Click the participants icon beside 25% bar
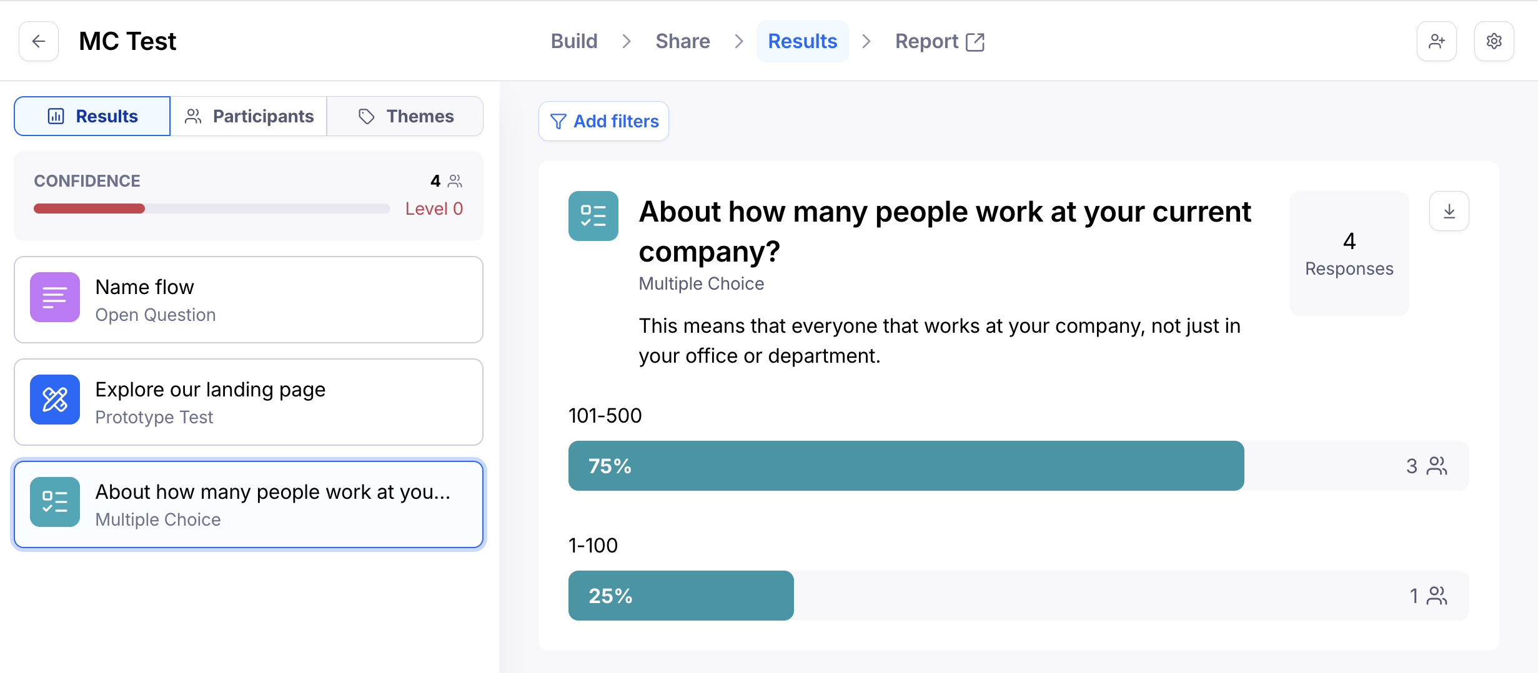Image resolution: width=1538 pixels, height=673 pixels. tap(1437, 596)
